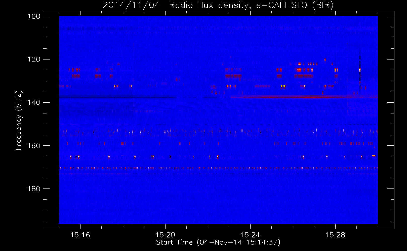Click the time tick label '15:24'
407x251 pixels.
(250, 235)
